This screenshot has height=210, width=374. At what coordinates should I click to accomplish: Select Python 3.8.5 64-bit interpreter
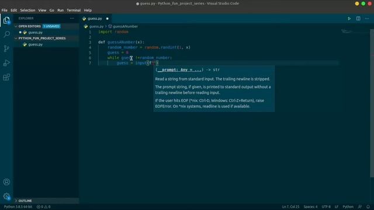pos(18,206)
